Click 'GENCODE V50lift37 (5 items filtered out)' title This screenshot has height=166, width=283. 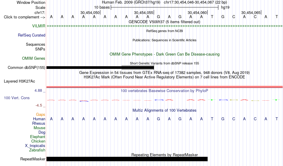pos(164,22)
